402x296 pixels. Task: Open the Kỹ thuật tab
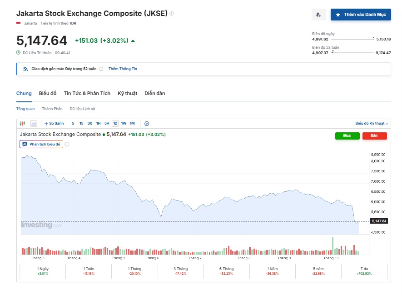tap(128, 93)
